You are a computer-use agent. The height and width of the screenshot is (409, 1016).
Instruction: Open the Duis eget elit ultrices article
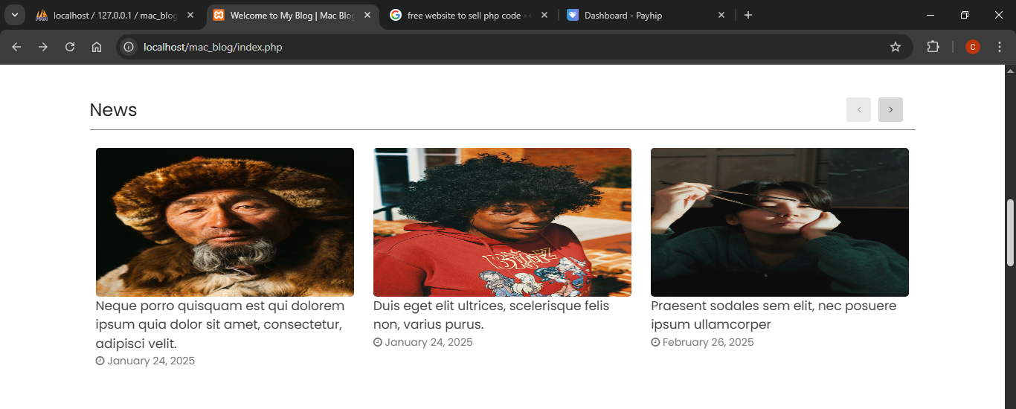point(491,315)
